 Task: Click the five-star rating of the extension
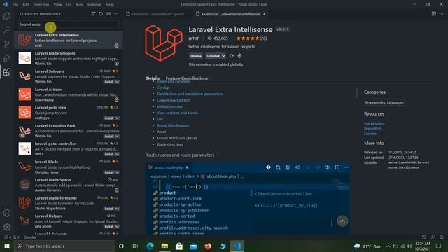tap(248, 38)
